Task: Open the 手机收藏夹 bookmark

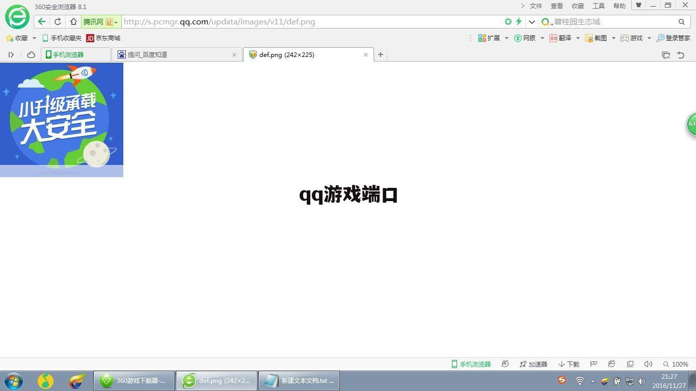Action: coord(62,38)
